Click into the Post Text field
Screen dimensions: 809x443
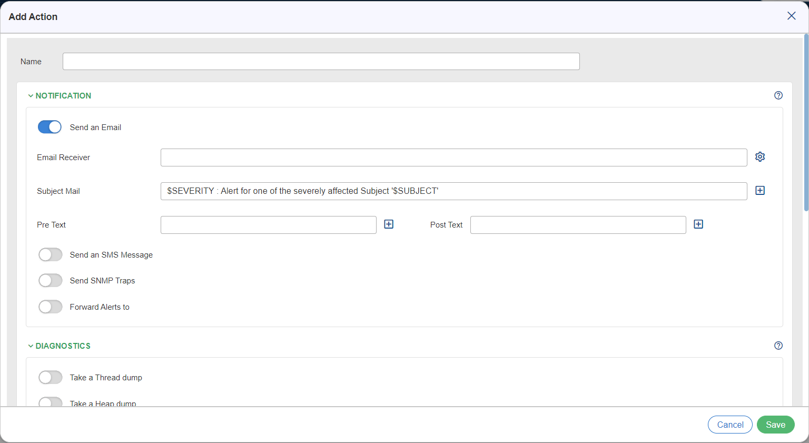(x=578, y=225)
